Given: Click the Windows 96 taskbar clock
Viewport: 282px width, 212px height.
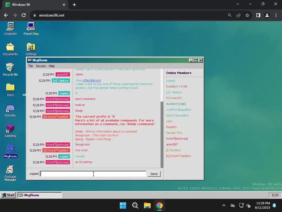Looking at the screenshot, I should coord(275,195).
